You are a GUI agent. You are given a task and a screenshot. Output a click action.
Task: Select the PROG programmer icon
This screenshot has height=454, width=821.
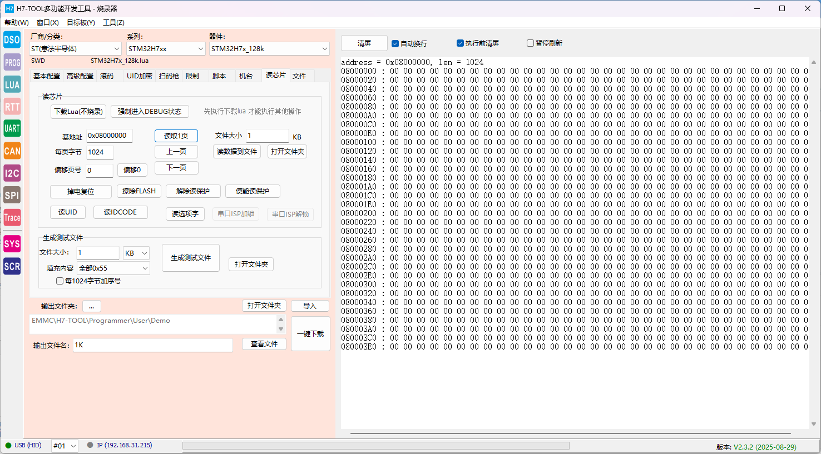tap(12, 62)
